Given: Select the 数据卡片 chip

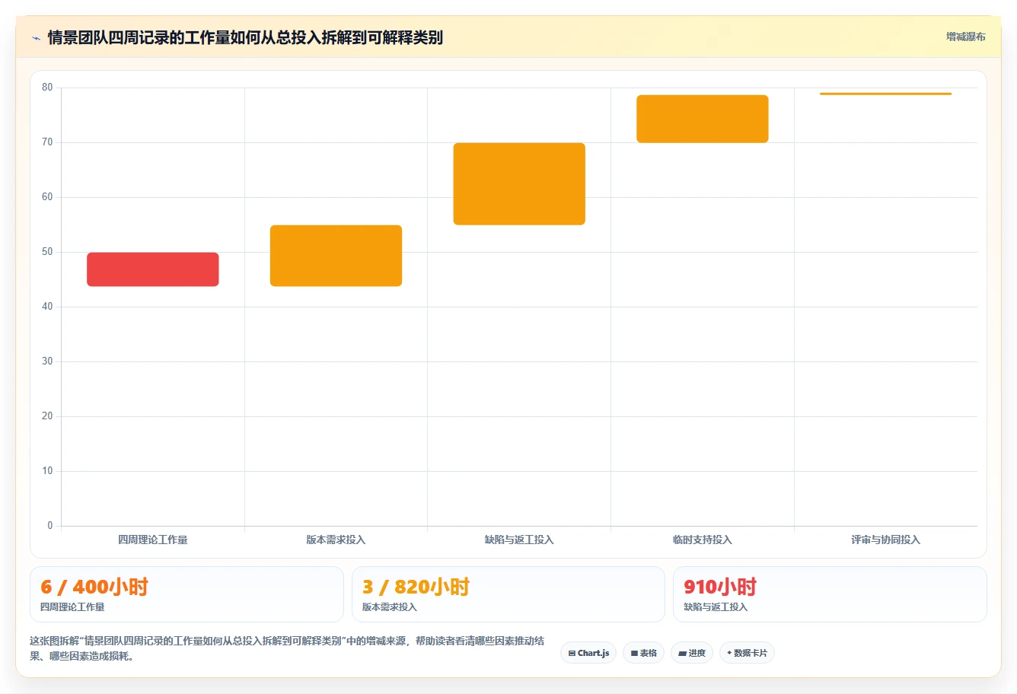Looking at the screenshot, I should pyautogui.click(x=747, y=653).
